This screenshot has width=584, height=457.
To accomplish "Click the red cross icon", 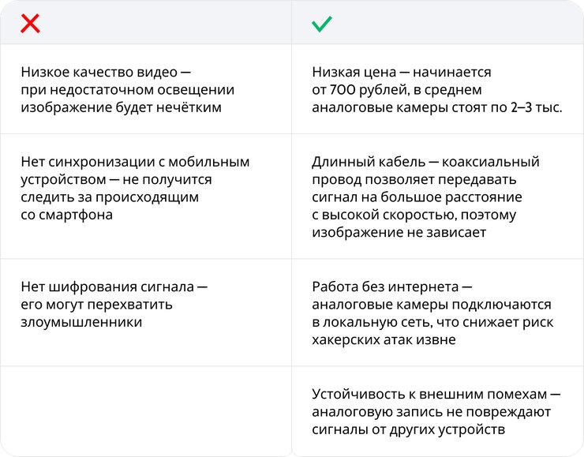I will [30, 24].
